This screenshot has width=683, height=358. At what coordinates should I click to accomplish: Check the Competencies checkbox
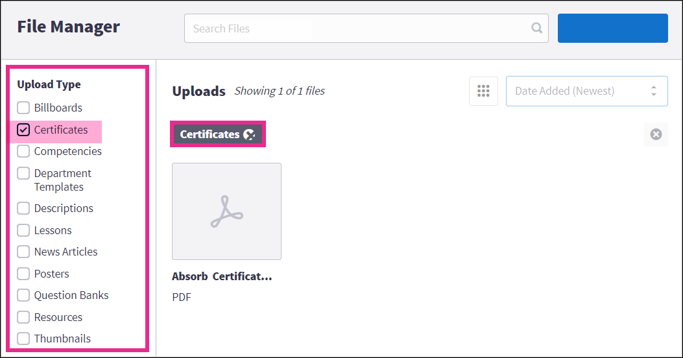pos(23,151)
